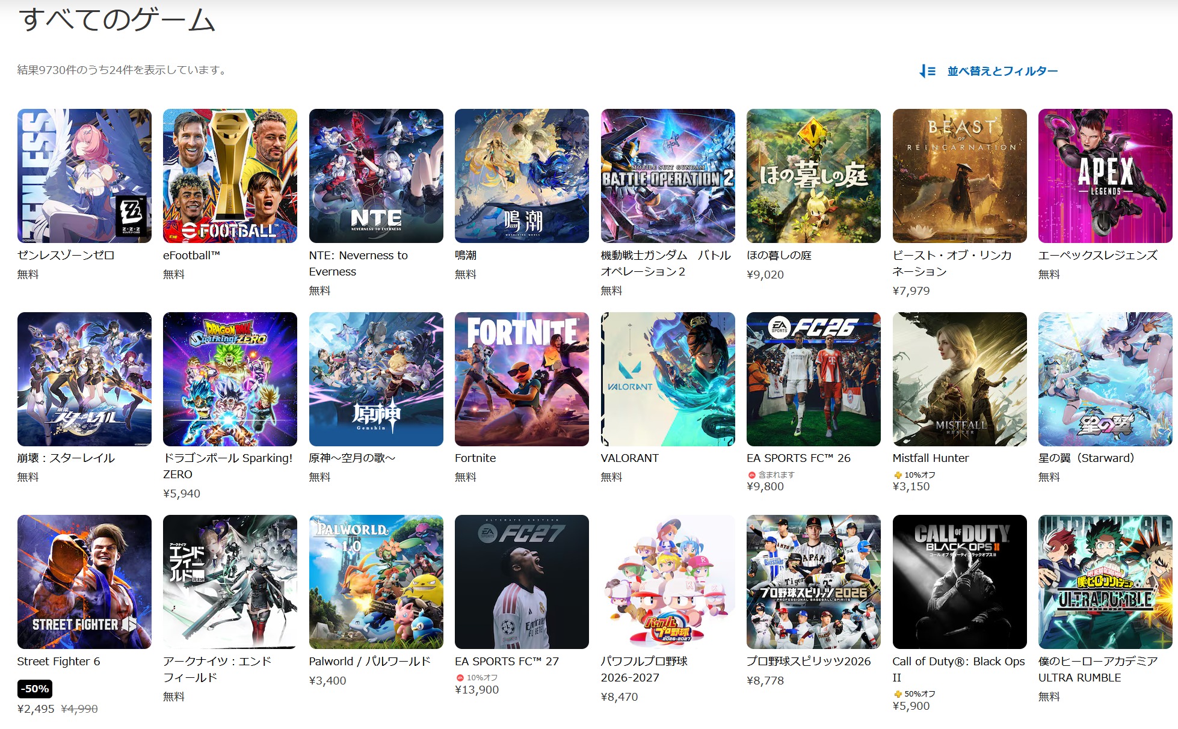The width and height of the screenshot is (1178, 729).
Task: Open the 星の翼 Starward cover art
Action: pyautogui.click(x=1105, y=379)
